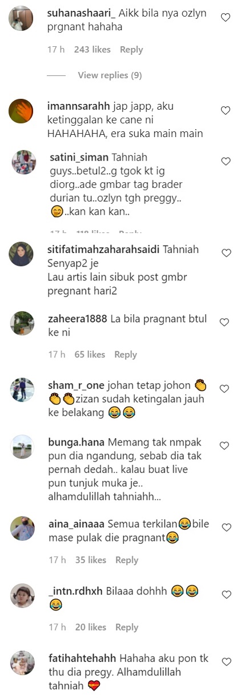
Task: Tap heart on satini_siman's comment
Action: 226,161
